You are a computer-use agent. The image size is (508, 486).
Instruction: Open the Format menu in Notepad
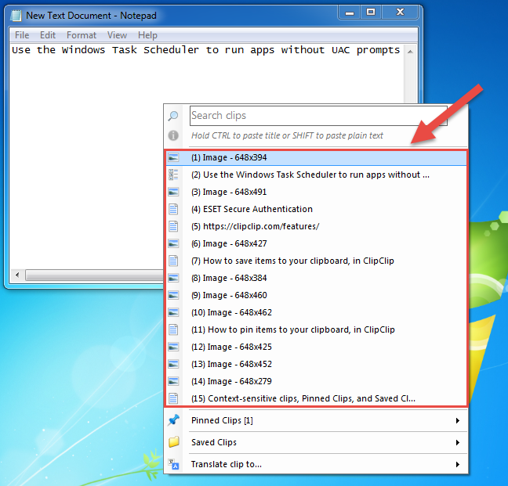(82, 35)
